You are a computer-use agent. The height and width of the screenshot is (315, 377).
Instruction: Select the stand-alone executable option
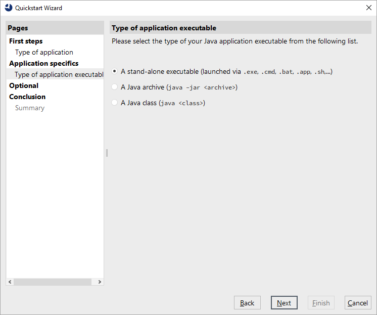(114, 71)
